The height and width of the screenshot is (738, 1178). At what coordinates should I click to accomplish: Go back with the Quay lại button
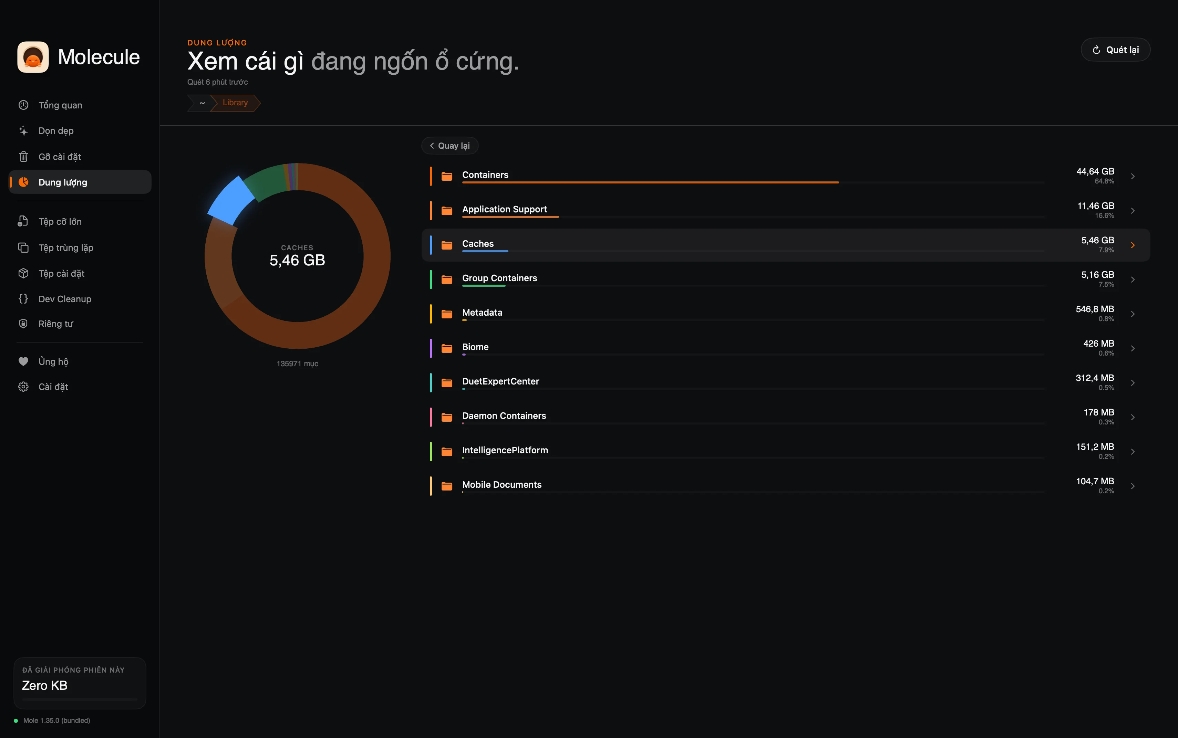(449, 146)
